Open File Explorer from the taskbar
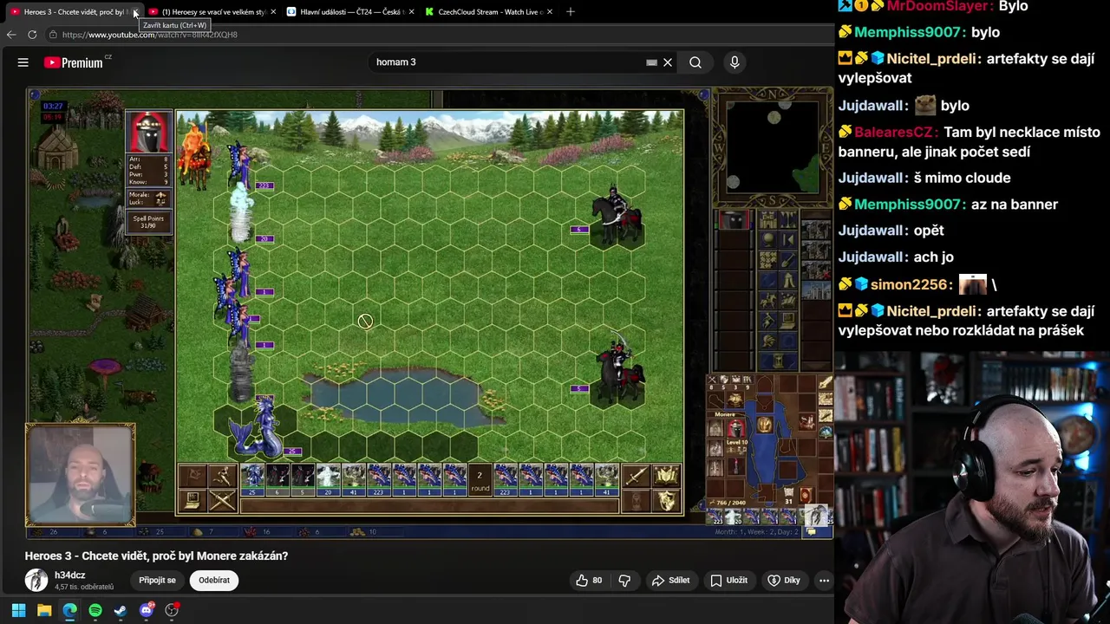Screen dimensions: 1110x624 [x=44, y=610]
